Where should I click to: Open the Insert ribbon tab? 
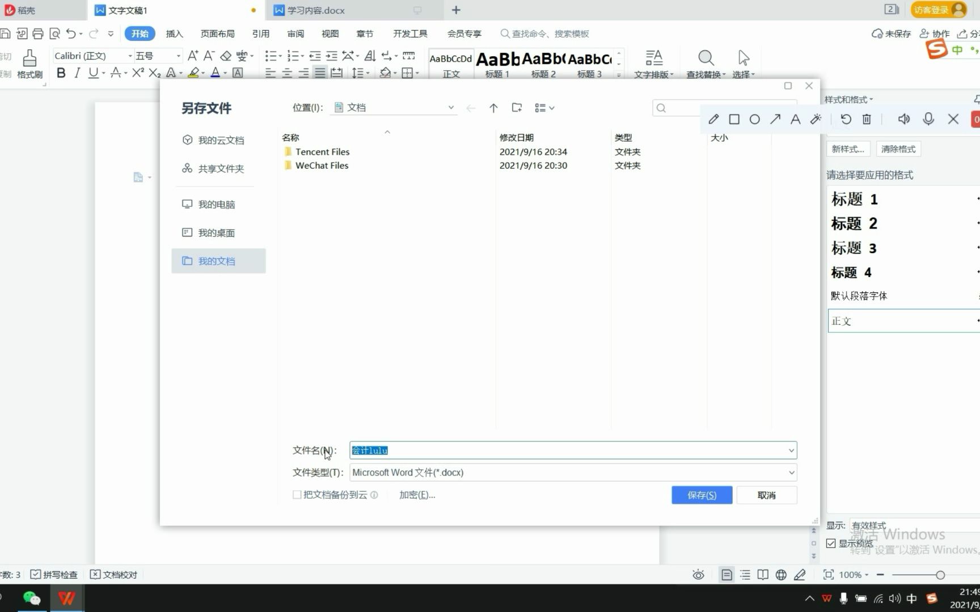174,34
